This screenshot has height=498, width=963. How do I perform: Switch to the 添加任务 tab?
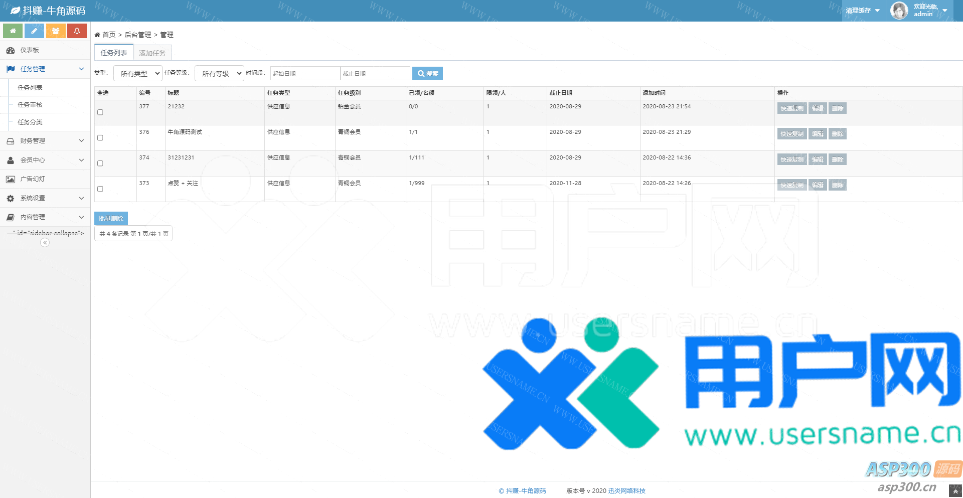pos(152,53)
